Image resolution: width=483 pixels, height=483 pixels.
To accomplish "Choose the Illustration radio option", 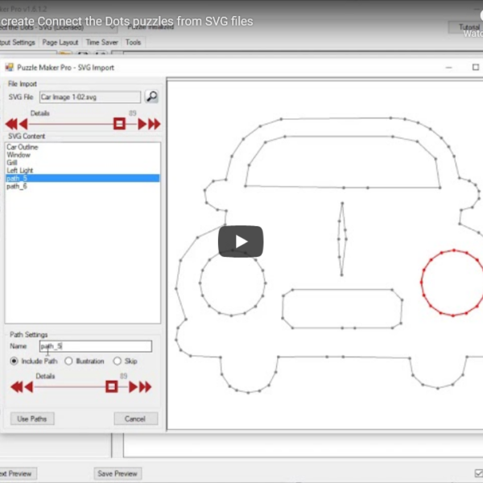I will 68,361.
